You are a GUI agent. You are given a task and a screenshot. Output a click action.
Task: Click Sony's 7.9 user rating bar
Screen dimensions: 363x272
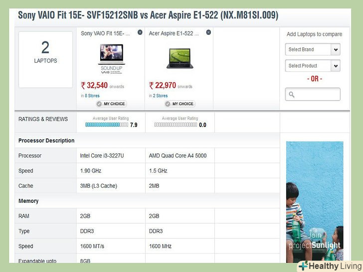107,125
